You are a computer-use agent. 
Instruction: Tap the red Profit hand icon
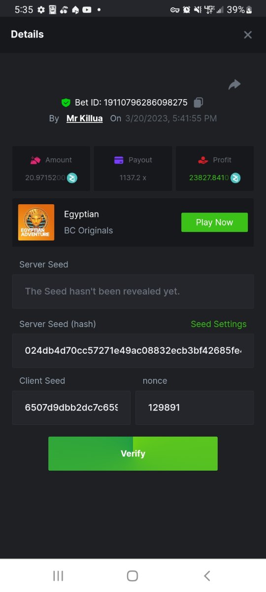pos(203,160)
